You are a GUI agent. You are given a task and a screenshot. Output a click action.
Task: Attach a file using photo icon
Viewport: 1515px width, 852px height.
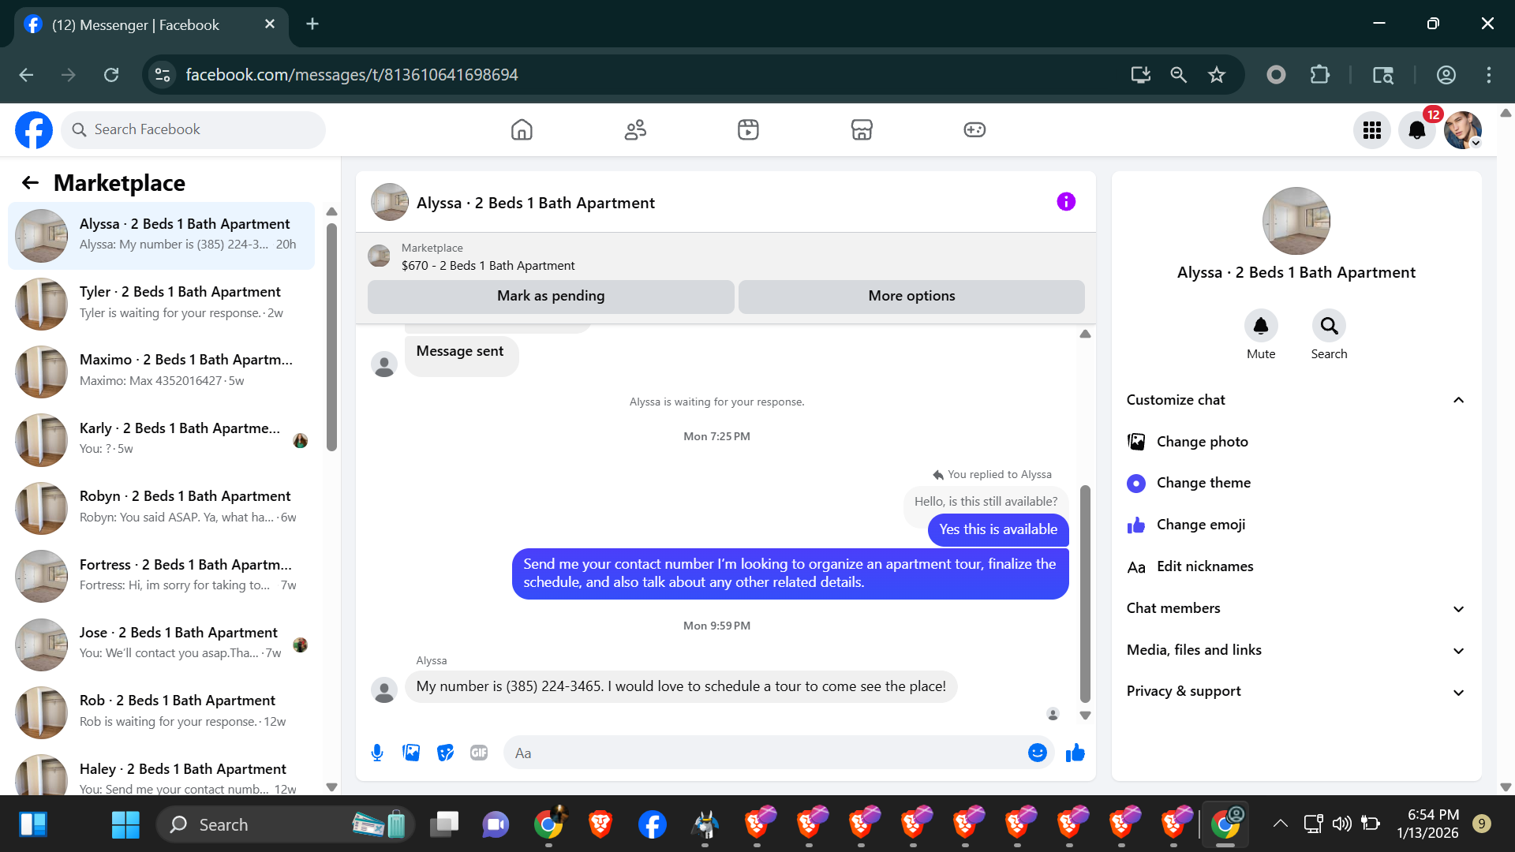[x=411, y=753]
